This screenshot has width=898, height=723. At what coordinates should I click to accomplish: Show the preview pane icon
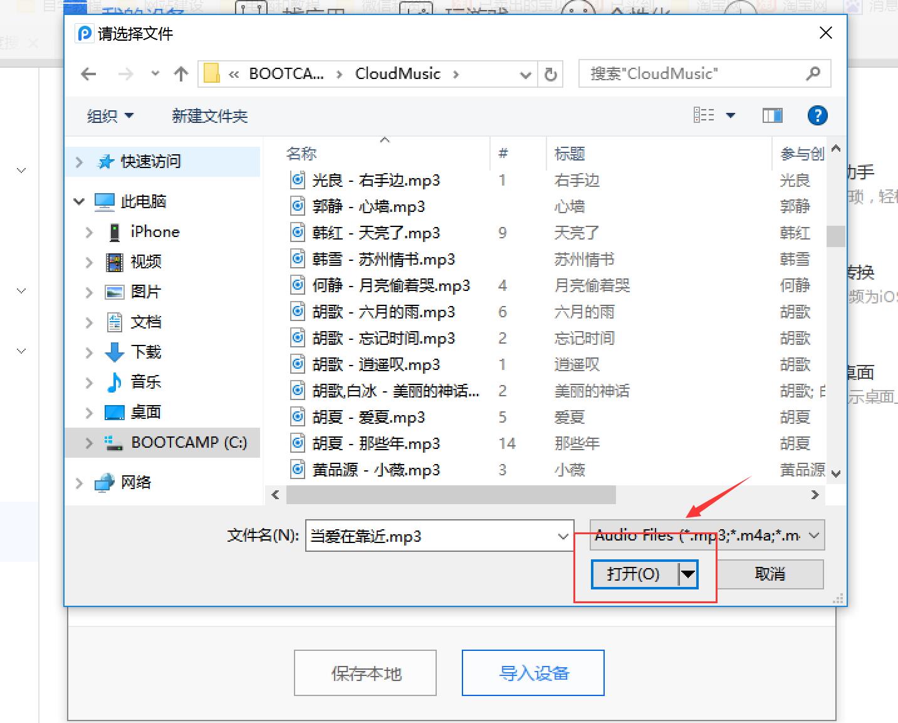pos(772,115)
